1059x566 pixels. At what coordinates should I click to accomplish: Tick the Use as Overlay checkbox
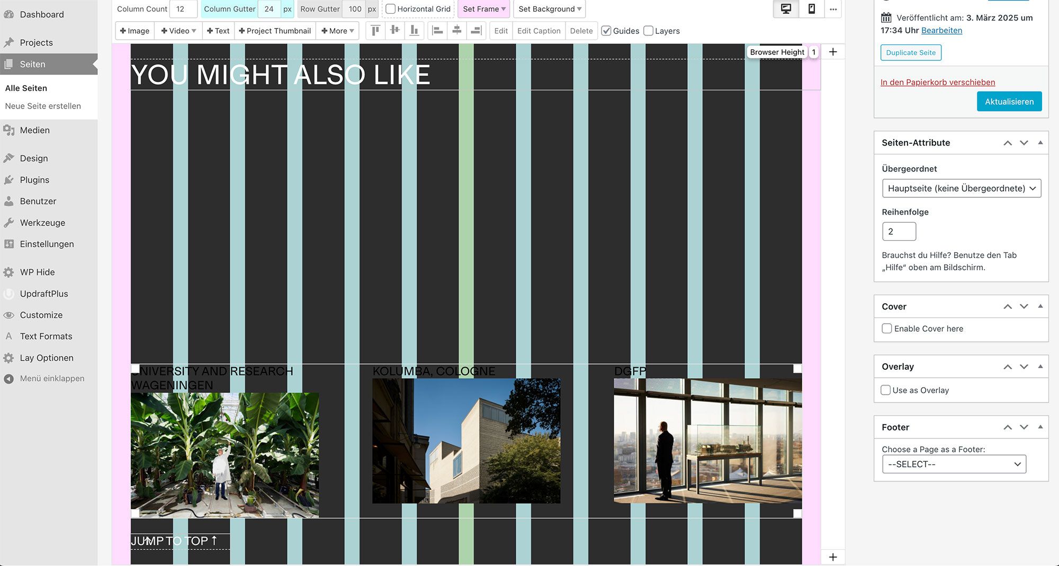(x=886, y=390)
